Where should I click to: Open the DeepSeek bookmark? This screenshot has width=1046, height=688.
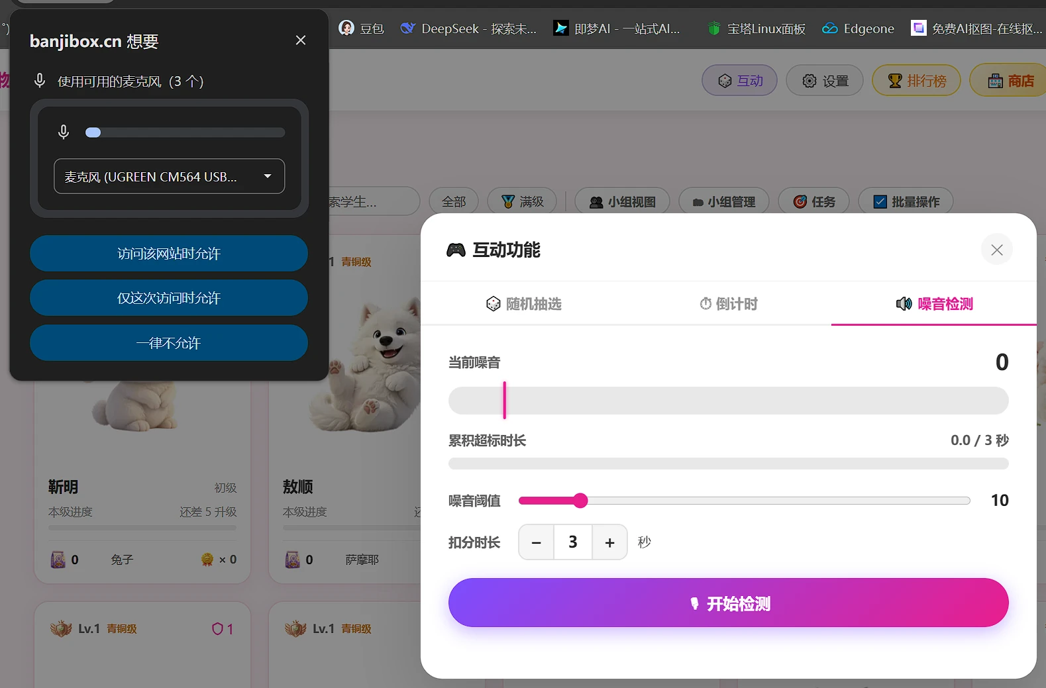[x=468, y=28]
